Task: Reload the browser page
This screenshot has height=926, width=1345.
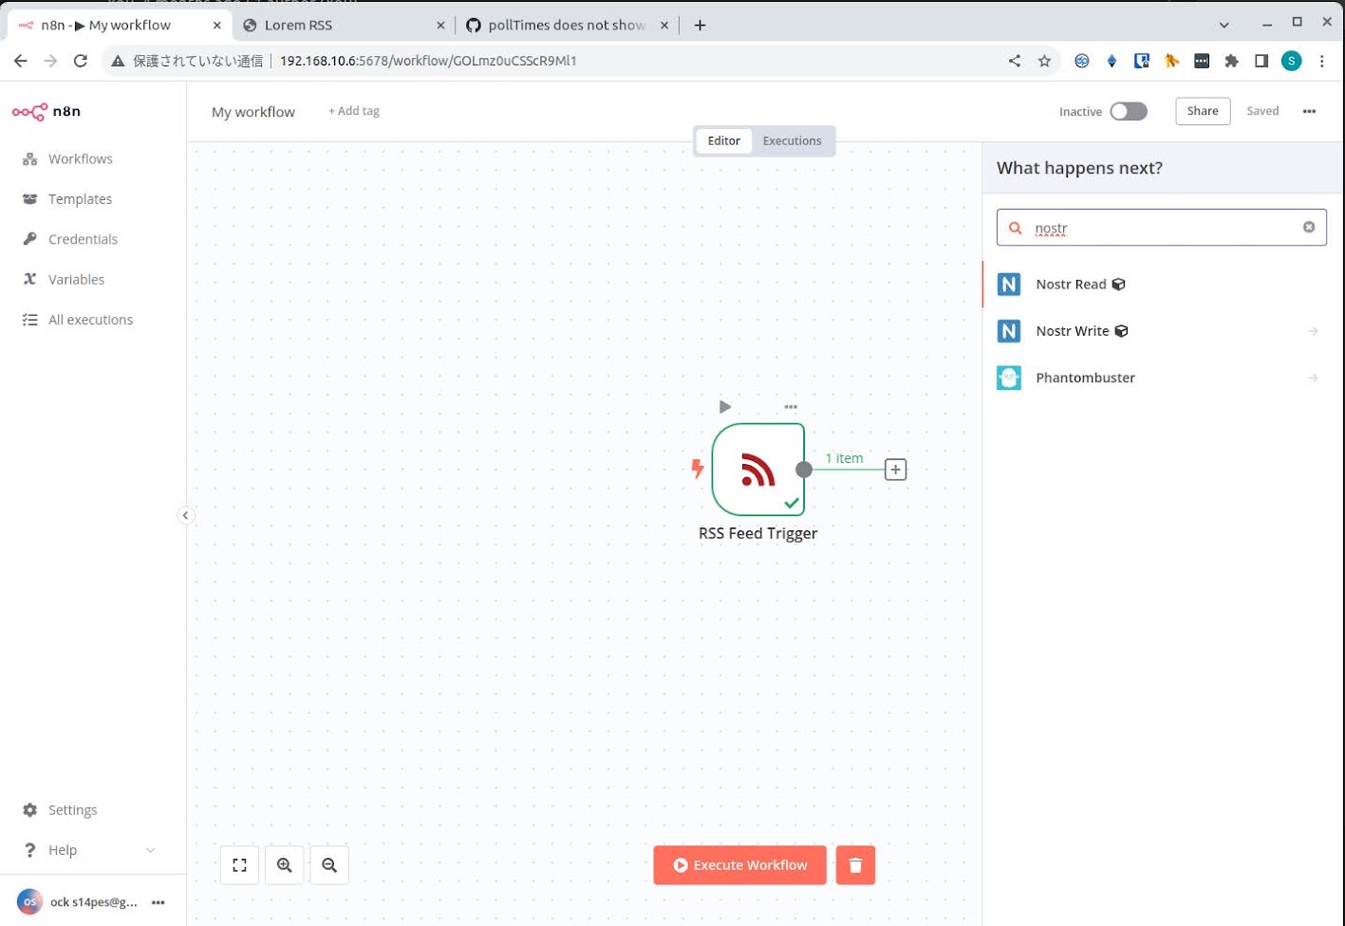Action: click(x=81, y=61)
